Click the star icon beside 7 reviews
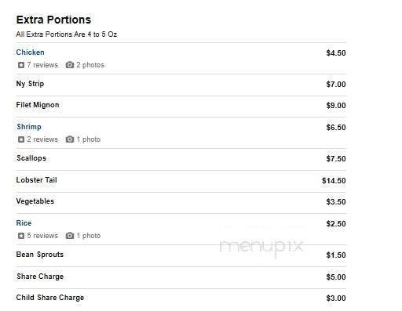This screenshot has width=402, height=311. point(21,65)
